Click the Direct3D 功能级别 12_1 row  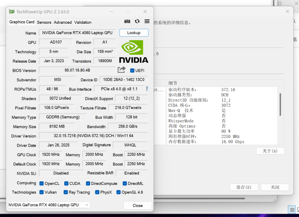[x=222, y=100]
